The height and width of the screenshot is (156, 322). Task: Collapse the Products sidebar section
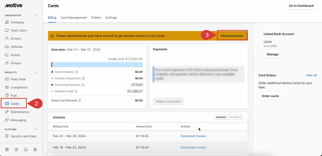pos(36,72)
